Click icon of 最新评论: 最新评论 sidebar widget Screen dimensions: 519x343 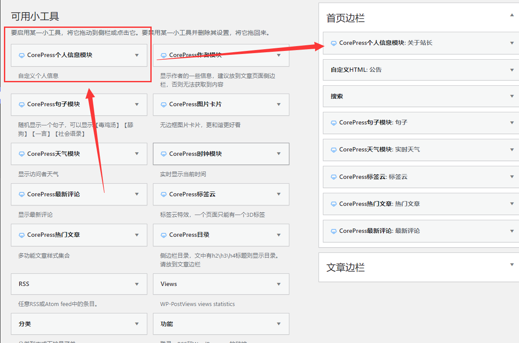[x=334, y=232]
